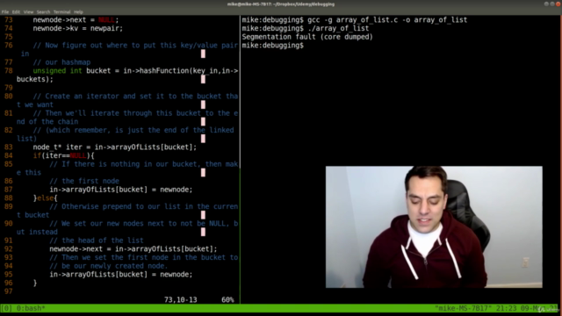Open the Help menu
Viewport: 562px width, 316px height.
coord(78,11)
